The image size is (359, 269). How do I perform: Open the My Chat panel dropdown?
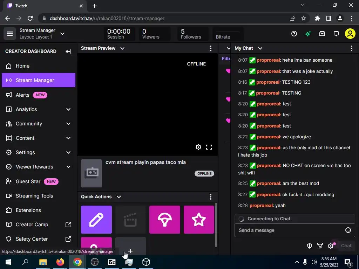coord(260,48)
